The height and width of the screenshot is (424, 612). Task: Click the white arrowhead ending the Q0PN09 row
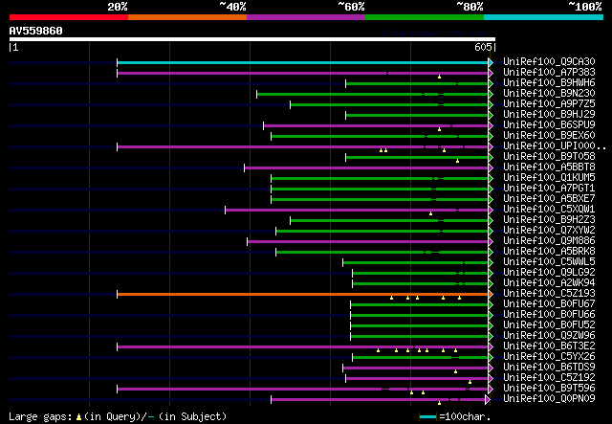tap(488, 399)
